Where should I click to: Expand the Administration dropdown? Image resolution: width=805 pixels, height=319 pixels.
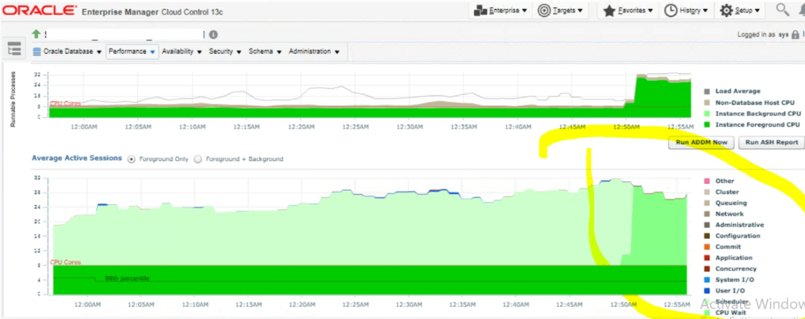point(314,52)
